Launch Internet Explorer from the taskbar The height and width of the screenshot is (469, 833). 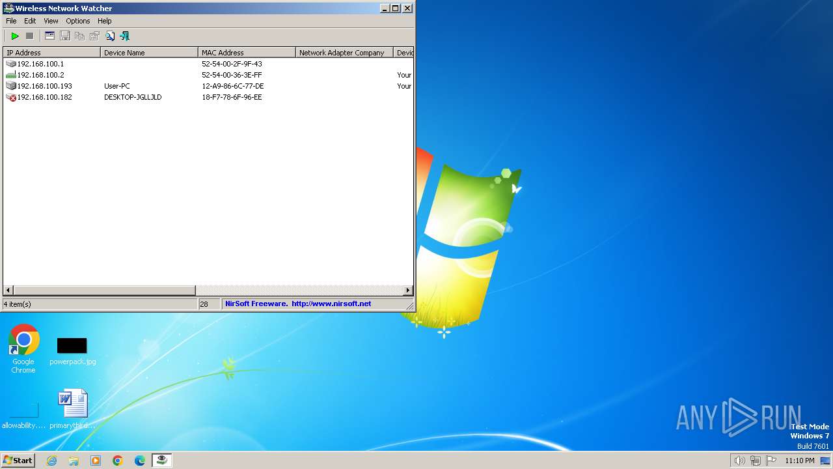point(52,461)
